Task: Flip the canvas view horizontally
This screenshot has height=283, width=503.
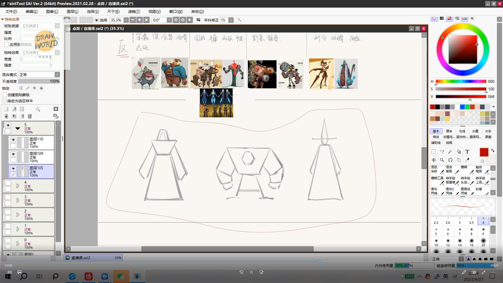Action: [198, 20]
